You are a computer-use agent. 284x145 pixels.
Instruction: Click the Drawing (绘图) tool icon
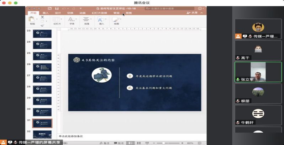click(116, 20)
